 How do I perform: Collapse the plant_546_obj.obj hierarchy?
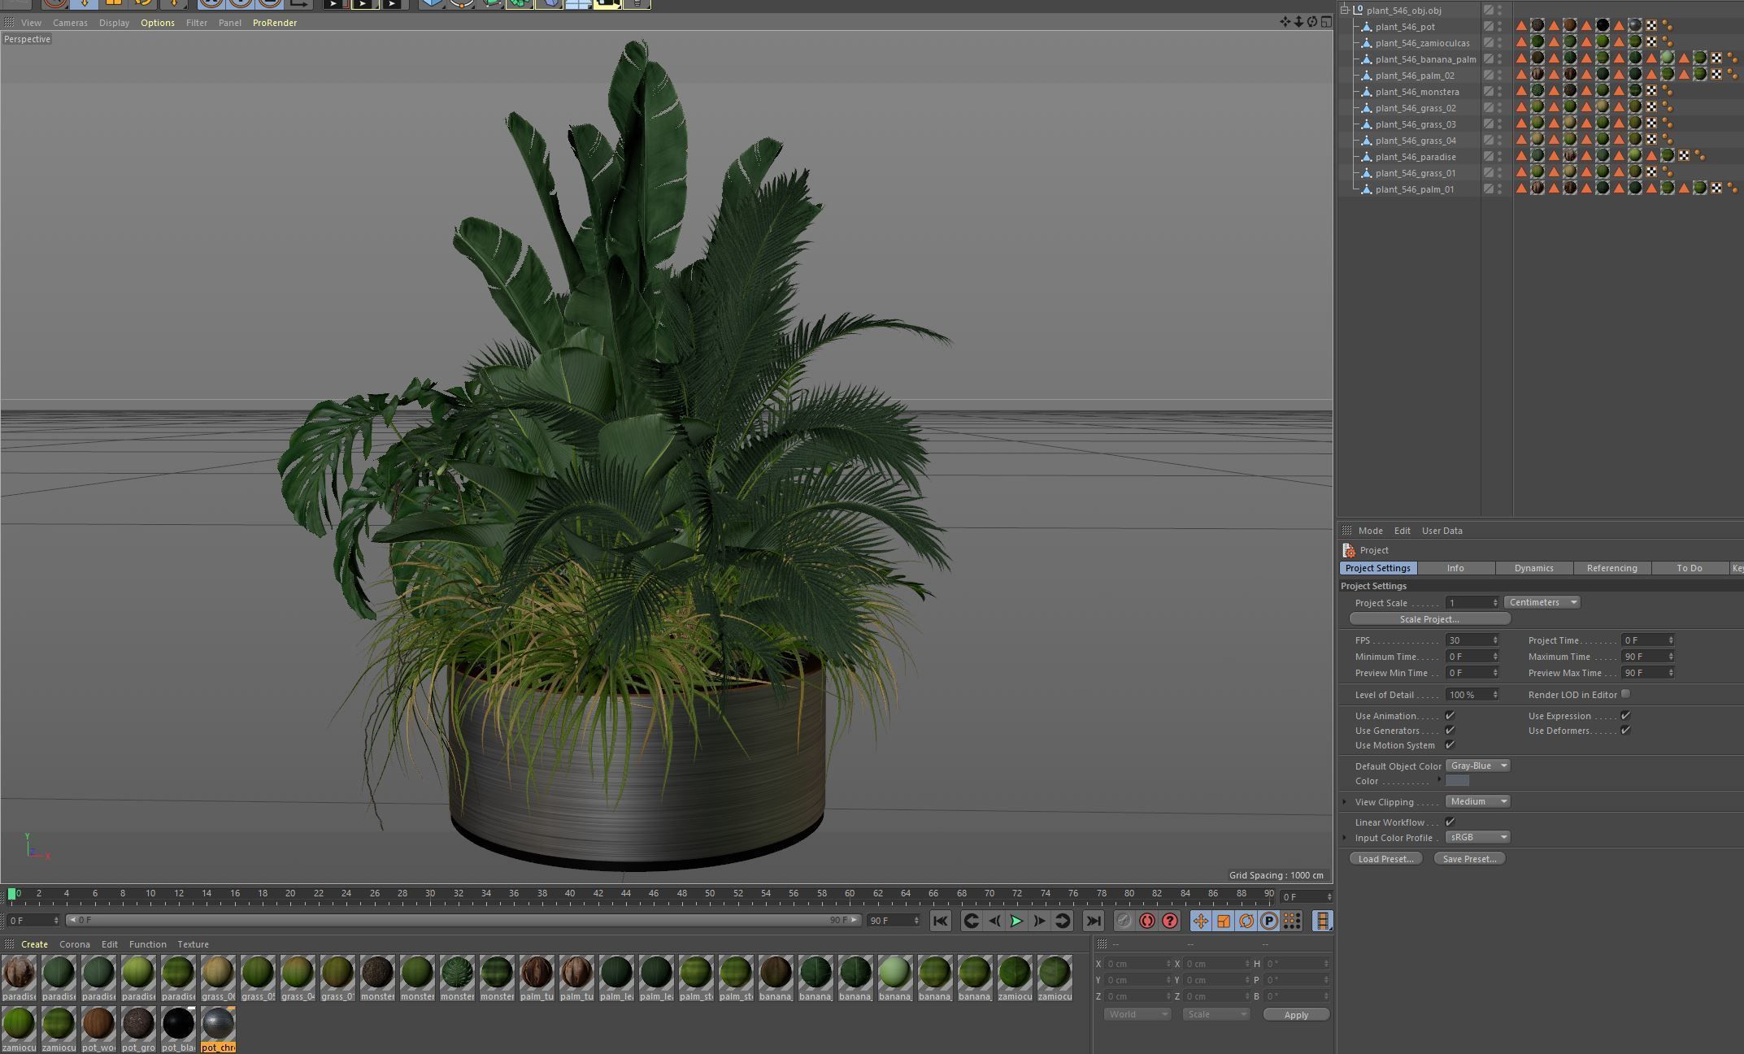pos(1345,10)
